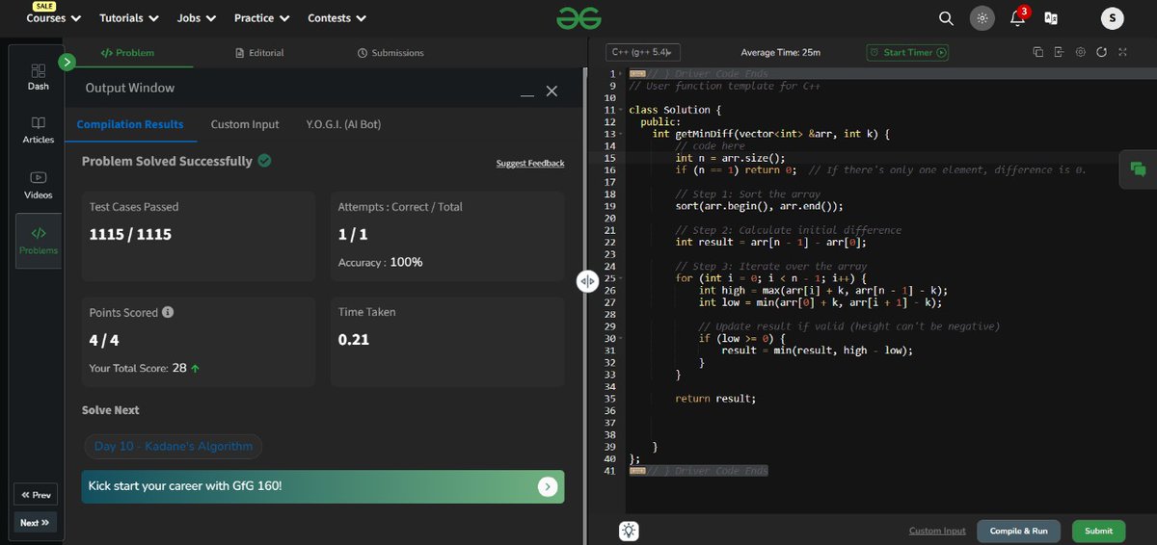
Task: Go to the Next problem
Action: (36, 523)
